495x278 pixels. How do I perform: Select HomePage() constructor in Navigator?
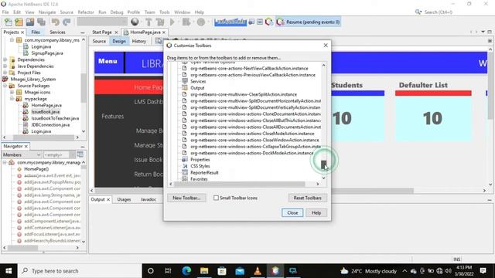[x=36, y=169]
